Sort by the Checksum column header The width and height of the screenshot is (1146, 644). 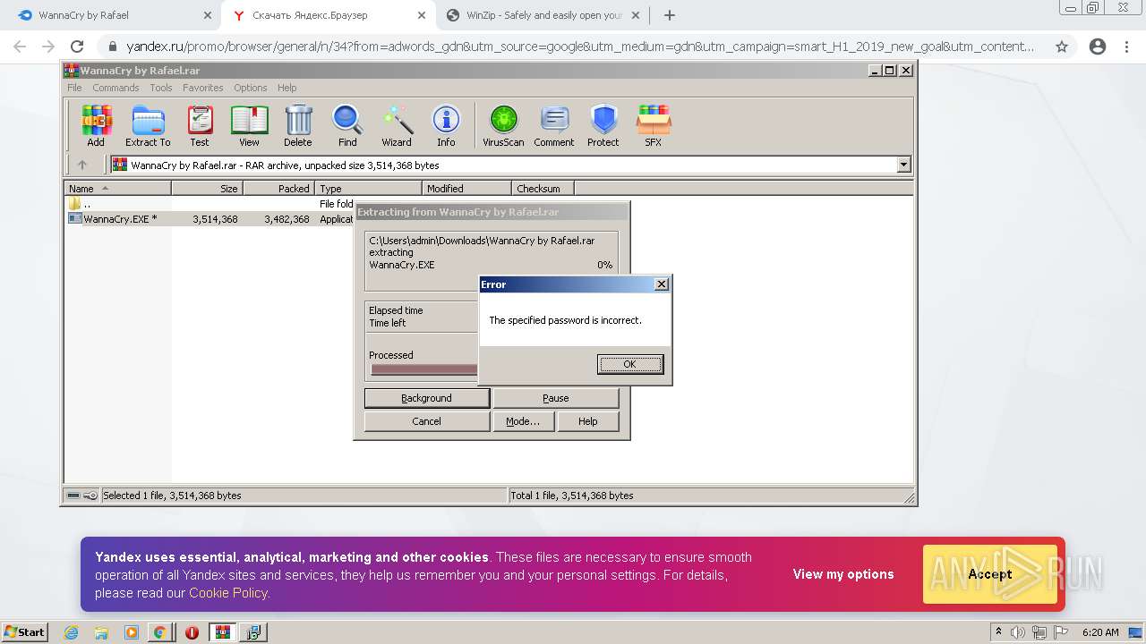[543, 188]
